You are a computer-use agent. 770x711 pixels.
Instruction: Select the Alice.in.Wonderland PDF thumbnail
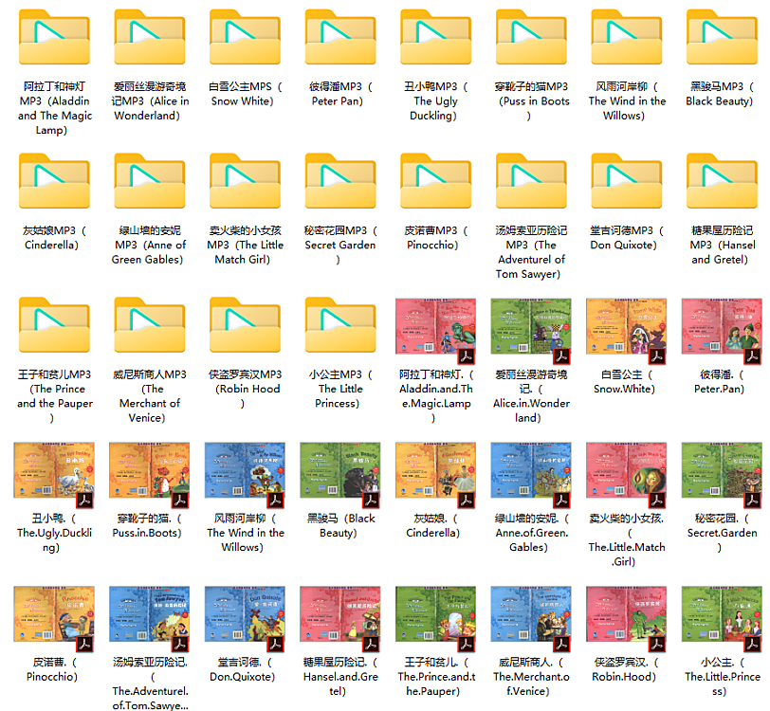531,327
